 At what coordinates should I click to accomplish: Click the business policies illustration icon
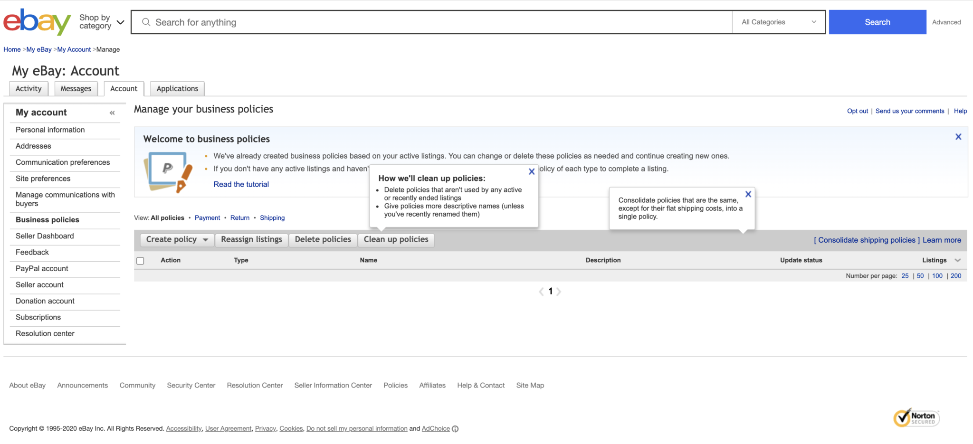168,172
